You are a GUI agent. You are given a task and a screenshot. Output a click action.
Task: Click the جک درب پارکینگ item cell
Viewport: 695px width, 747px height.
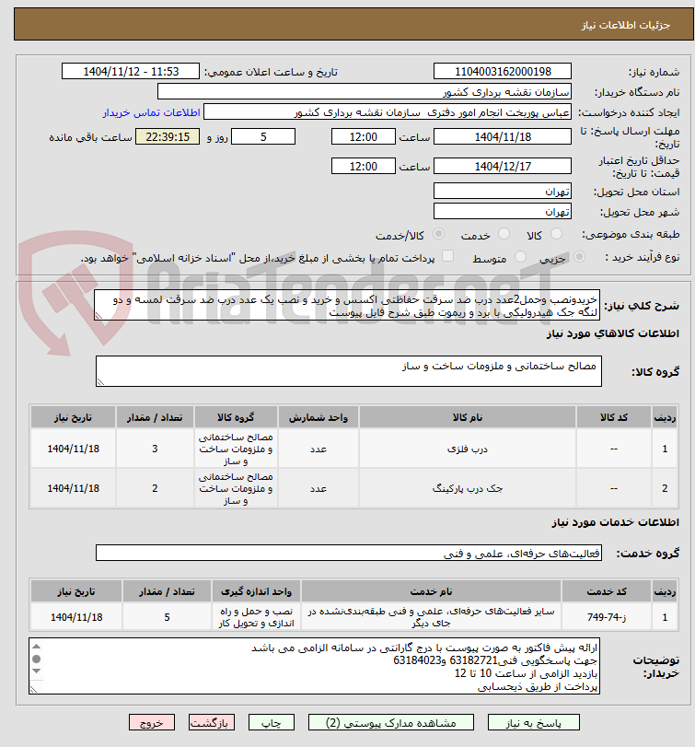468,488
